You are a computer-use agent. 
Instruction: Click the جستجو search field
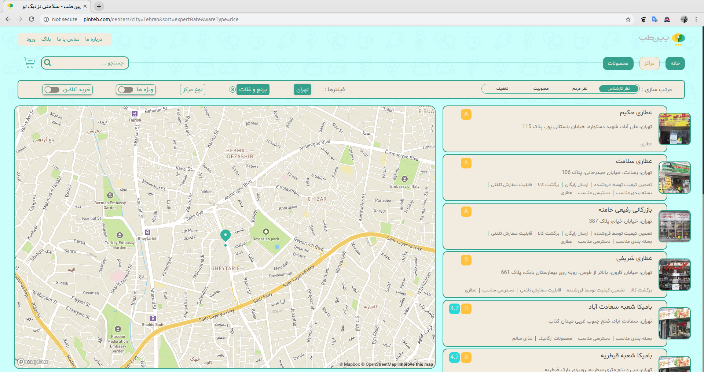coord(85,63)
